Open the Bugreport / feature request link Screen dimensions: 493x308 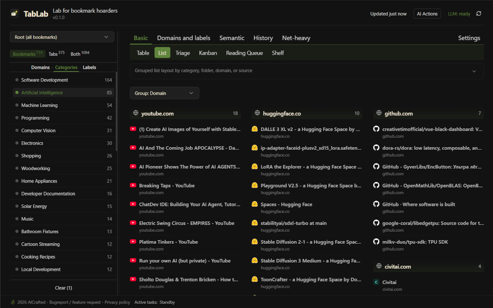[75, 302]
